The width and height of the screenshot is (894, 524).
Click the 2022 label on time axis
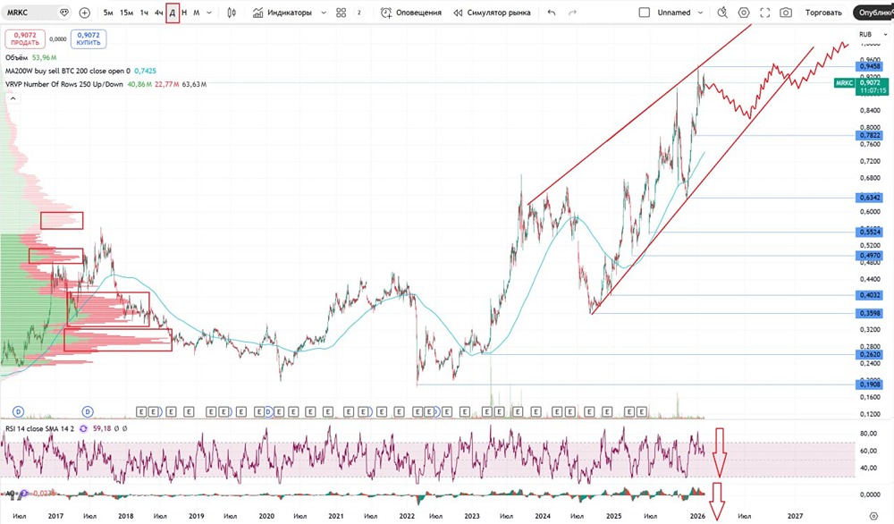tap(407, 516)
